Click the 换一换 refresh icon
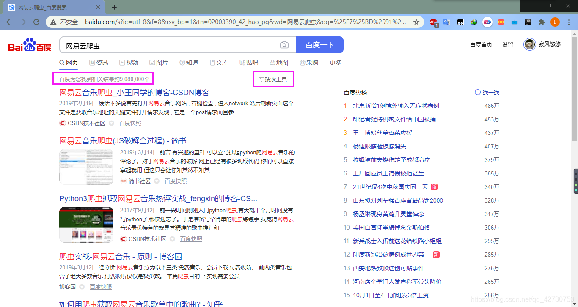 [x=478, y=92]
